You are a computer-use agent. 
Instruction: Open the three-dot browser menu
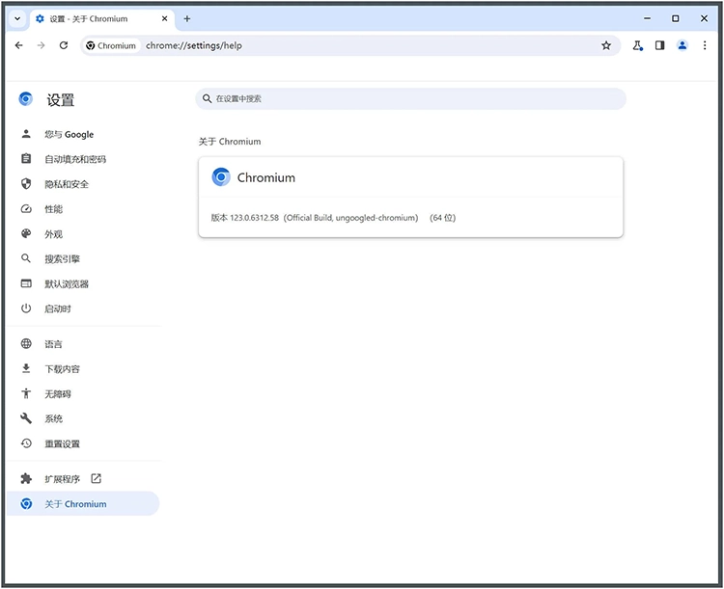pyautogui.click(x=706, y=45)
